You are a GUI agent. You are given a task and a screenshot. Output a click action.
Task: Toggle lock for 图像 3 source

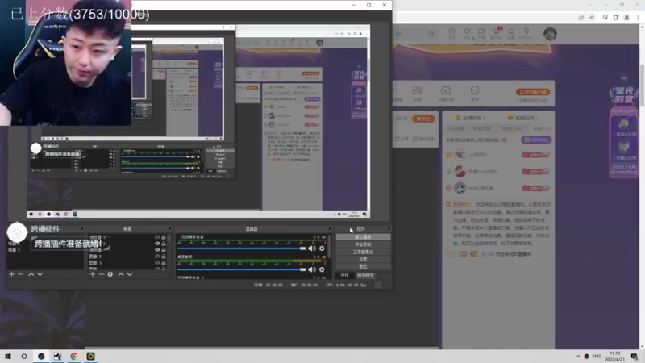click(164, 263)
